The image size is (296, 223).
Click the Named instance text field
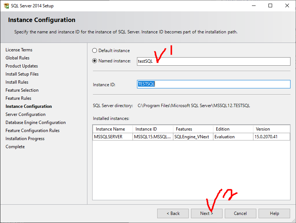[x=213, y=62]
